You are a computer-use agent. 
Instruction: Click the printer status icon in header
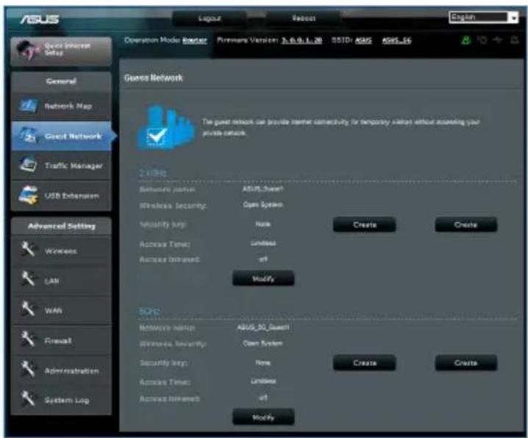pyautogui.click(x=515, y=40)
